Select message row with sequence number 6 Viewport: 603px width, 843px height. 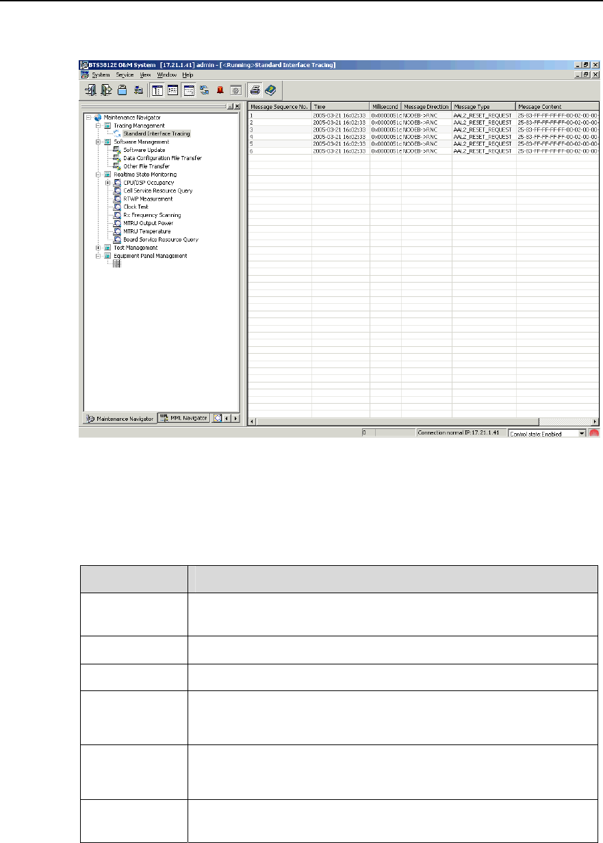[424, 150]
